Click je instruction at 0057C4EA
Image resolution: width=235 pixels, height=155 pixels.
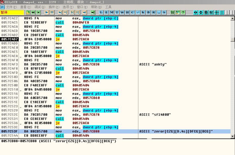click(x=72, y=56)
